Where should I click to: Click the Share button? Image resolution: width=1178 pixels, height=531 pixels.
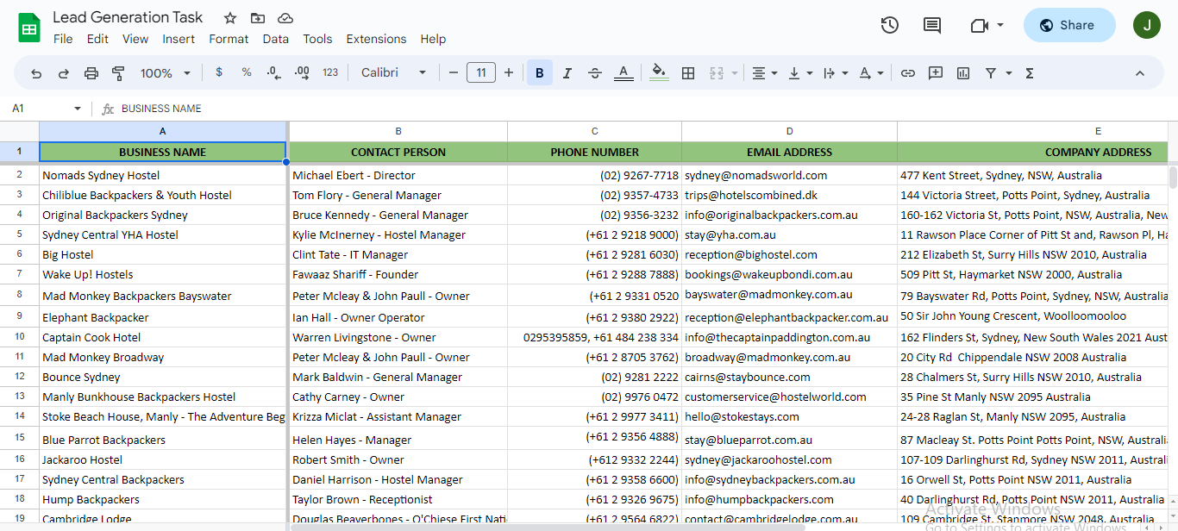pos(1069,25)
